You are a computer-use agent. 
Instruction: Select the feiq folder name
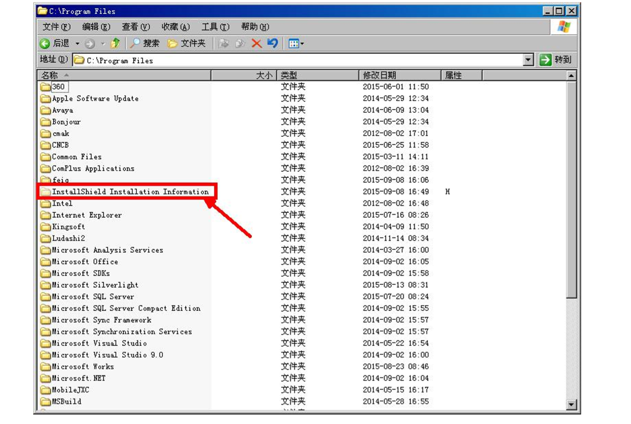61,180
